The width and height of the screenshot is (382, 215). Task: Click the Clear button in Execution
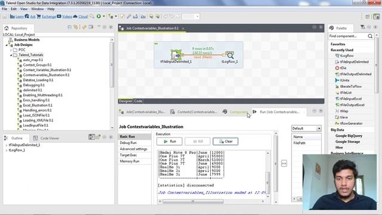(x=226, y=142)
